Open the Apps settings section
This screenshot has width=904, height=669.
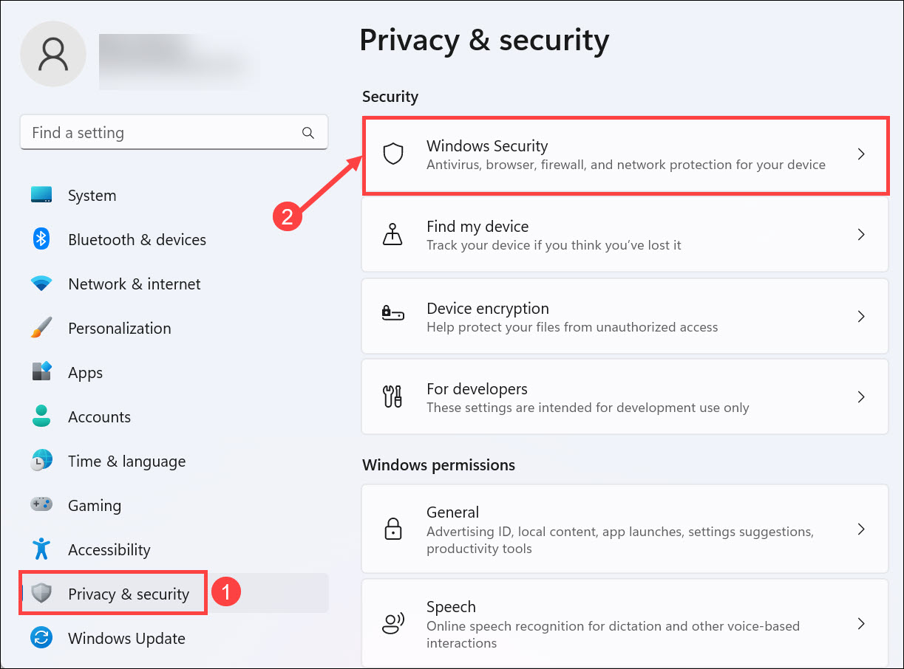click(85, 373)
